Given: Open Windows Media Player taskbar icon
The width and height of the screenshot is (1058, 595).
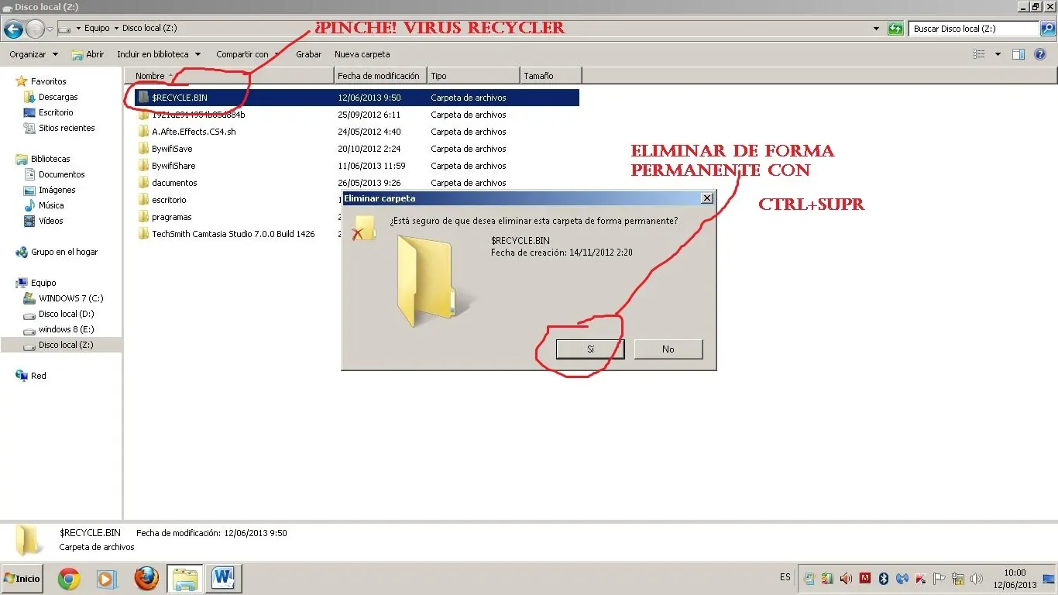Looking at the screenshot, I should click(107, 579).
